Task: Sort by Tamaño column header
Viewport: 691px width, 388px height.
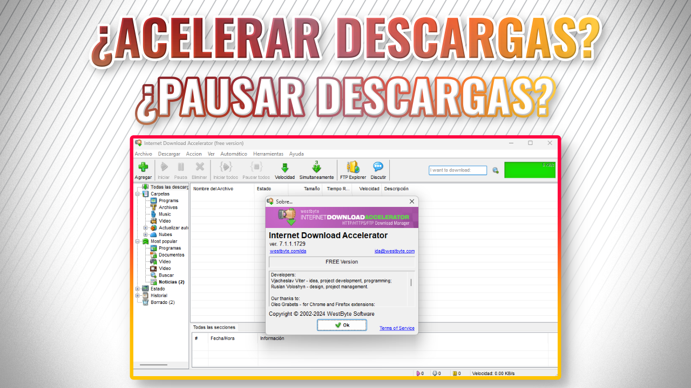Action: click(x=306, y=189)
